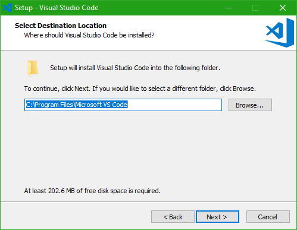The image size is (297, 230).
Task: Open the VS Code title bar system icon
Action: point(7,8)
